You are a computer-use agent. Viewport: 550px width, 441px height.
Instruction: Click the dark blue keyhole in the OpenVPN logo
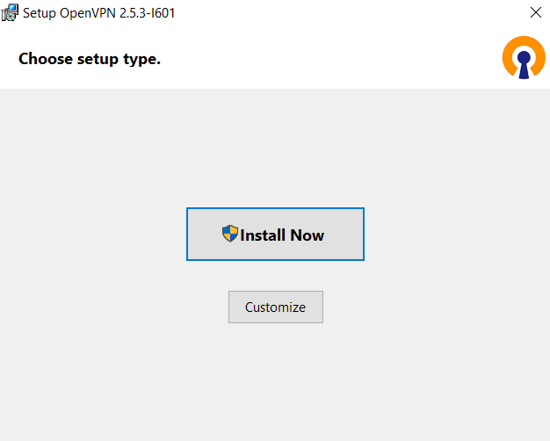pos(524,65)
